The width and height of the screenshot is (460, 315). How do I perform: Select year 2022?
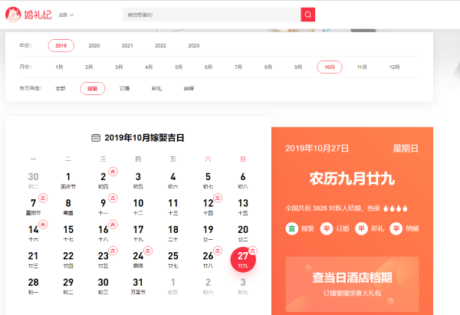[x=160, y=45]
